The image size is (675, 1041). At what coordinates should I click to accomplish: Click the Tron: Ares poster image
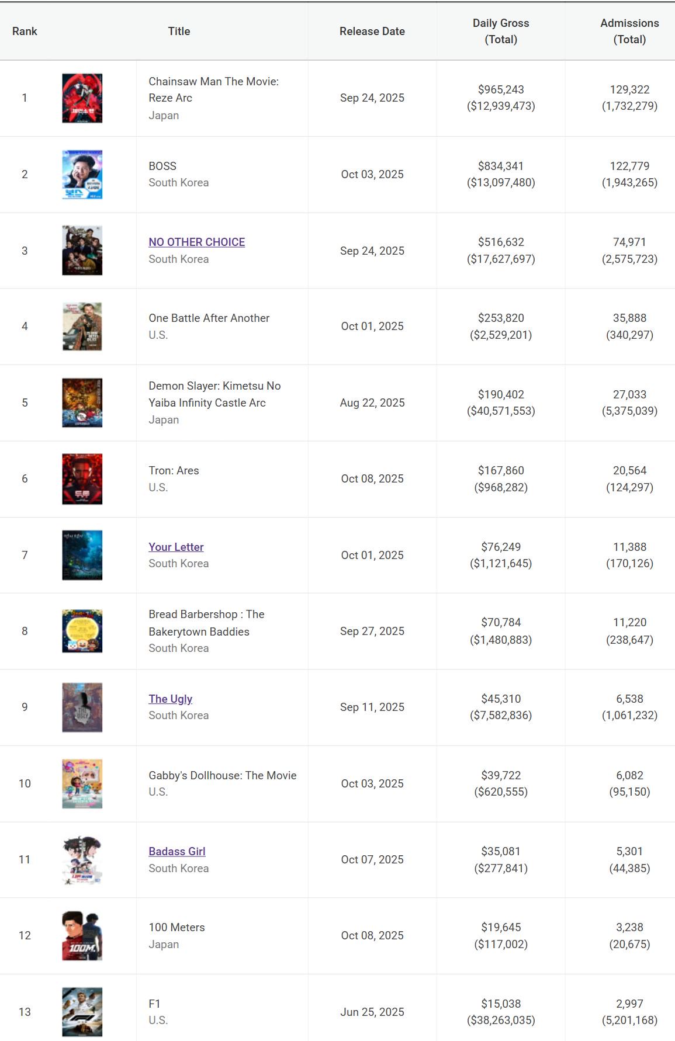coord(82,479)
